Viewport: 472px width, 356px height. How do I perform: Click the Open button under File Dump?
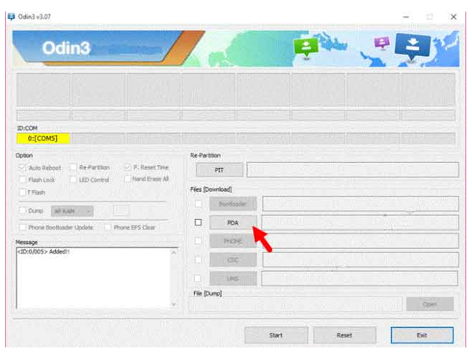click(430, 304)
